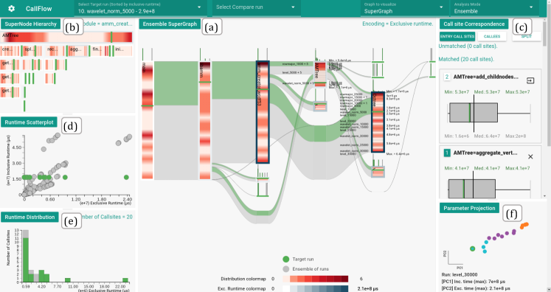Toggle the Split button
The image size is (551, 292).
(527, 37)
